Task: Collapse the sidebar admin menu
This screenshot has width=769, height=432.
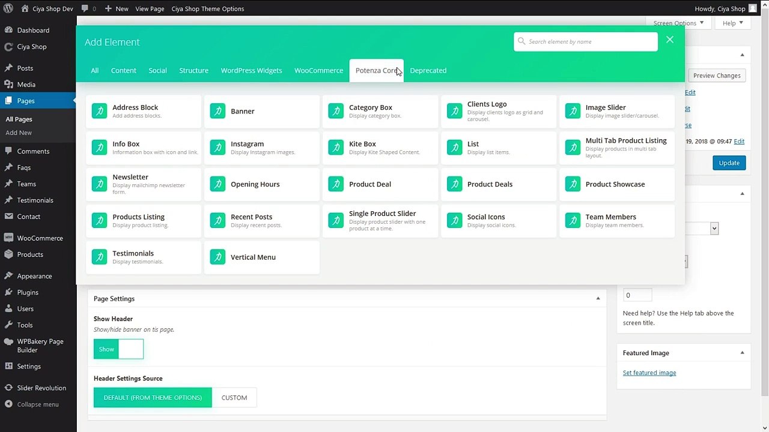Action: pyautogui.click(x=32, y=404)
